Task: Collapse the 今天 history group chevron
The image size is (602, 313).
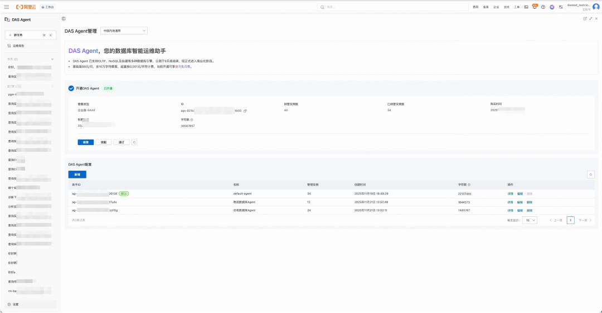Action: [x=52, y=59]
